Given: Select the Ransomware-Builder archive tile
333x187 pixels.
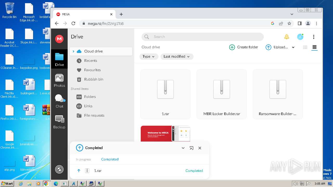Looking at the screenshot, I should pos(278,94).
